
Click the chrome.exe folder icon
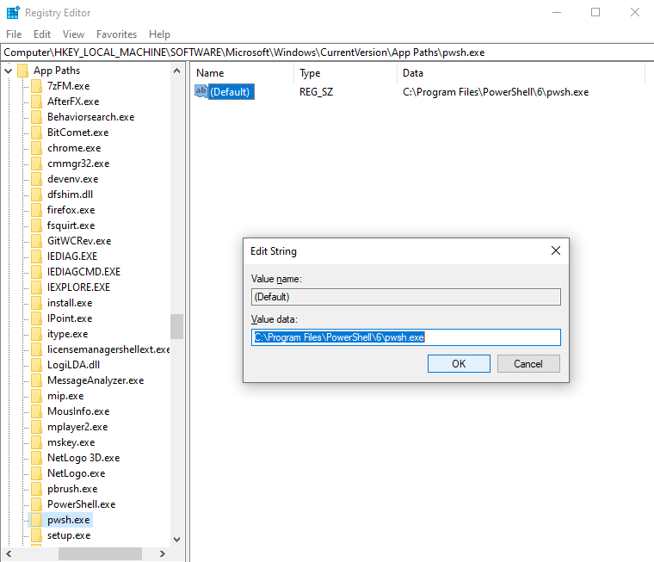click(37, 148)
